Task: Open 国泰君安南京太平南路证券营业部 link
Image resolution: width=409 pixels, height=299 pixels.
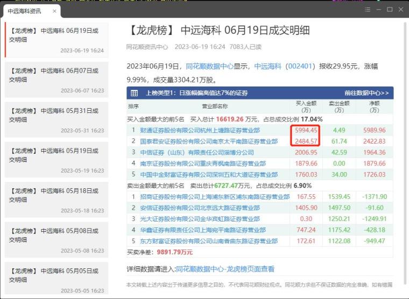Action: click(x=209, y=141)
